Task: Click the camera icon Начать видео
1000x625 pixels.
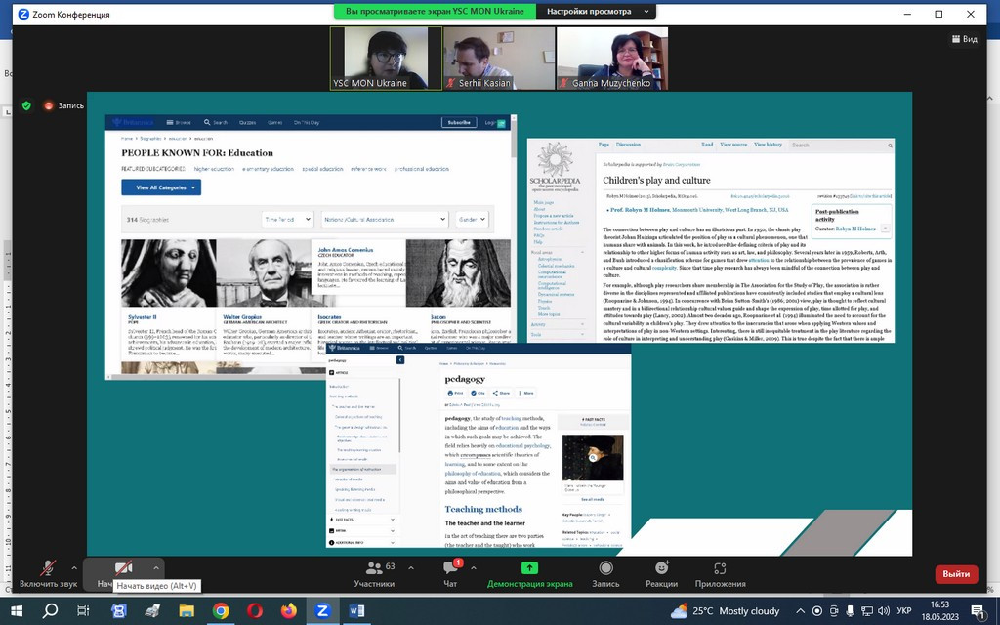Action: click(123, 567)
